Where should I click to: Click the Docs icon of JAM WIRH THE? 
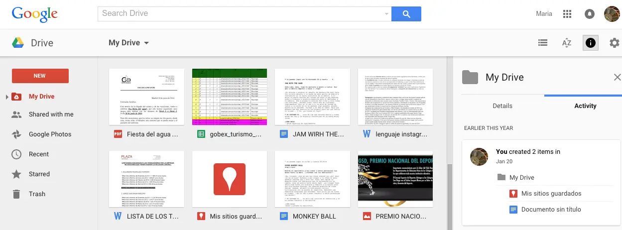[x=284, y=134]
